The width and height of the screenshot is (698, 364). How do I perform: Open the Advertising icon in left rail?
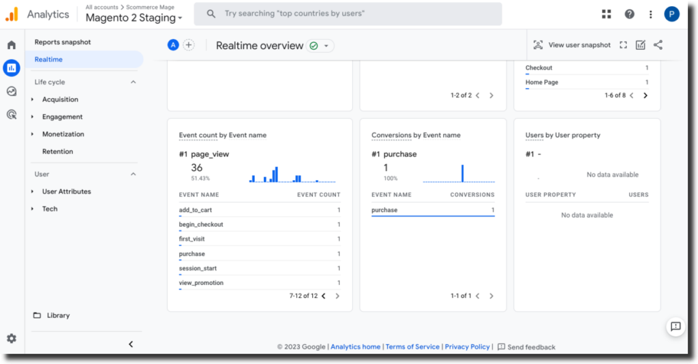tap(12, 115)
